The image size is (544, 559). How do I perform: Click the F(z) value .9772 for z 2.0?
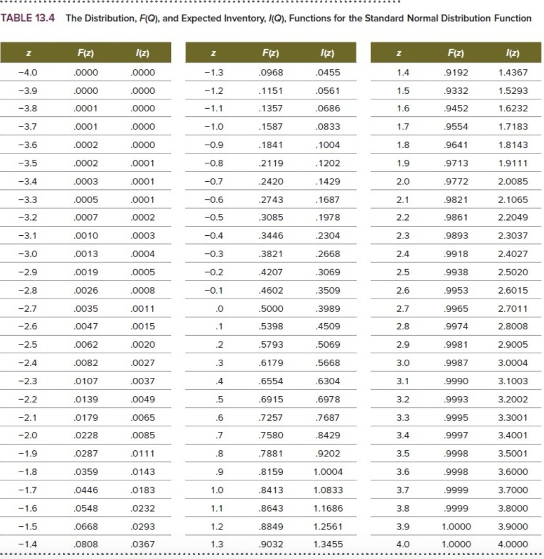tap(456, 181)
